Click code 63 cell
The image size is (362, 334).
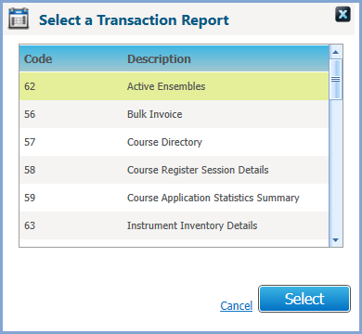pos(30,225)
